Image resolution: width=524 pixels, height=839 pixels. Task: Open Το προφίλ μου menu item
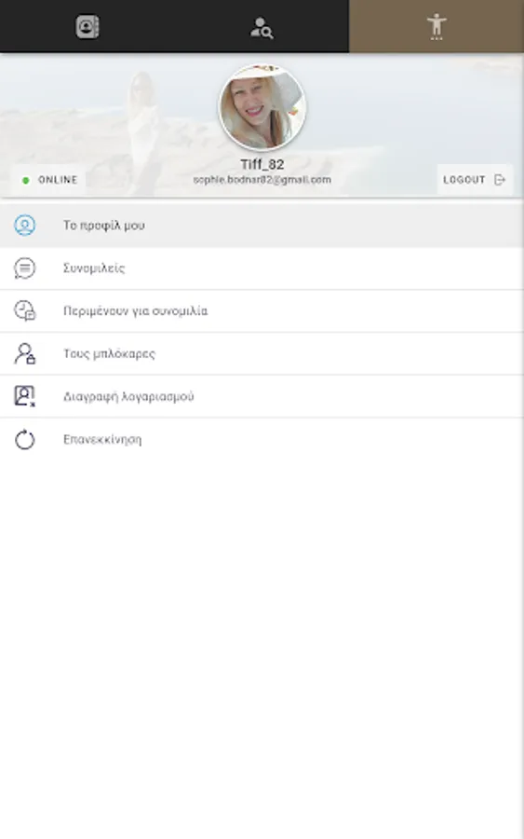262,226
